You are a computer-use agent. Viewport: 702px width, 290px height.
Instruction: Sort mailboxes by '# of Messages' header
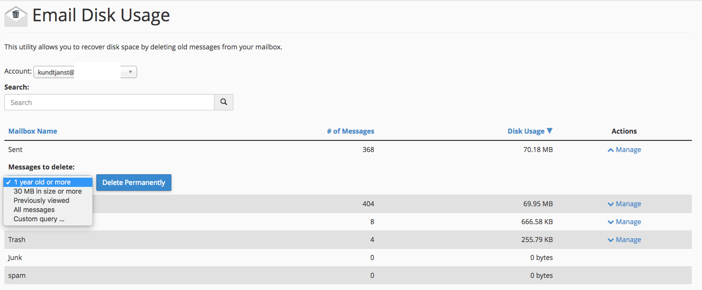(x=351, y=131)
